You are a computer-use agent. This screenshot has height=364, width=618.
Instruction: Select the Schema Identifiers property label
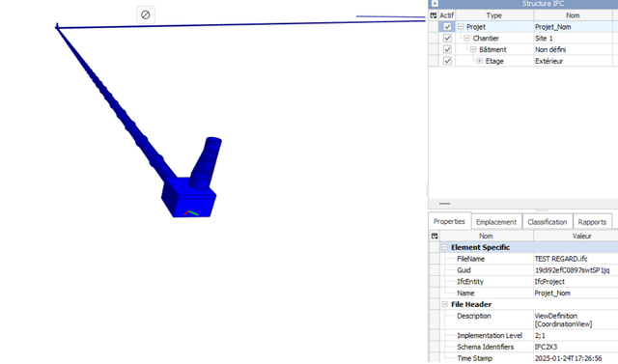click(485, 347)
